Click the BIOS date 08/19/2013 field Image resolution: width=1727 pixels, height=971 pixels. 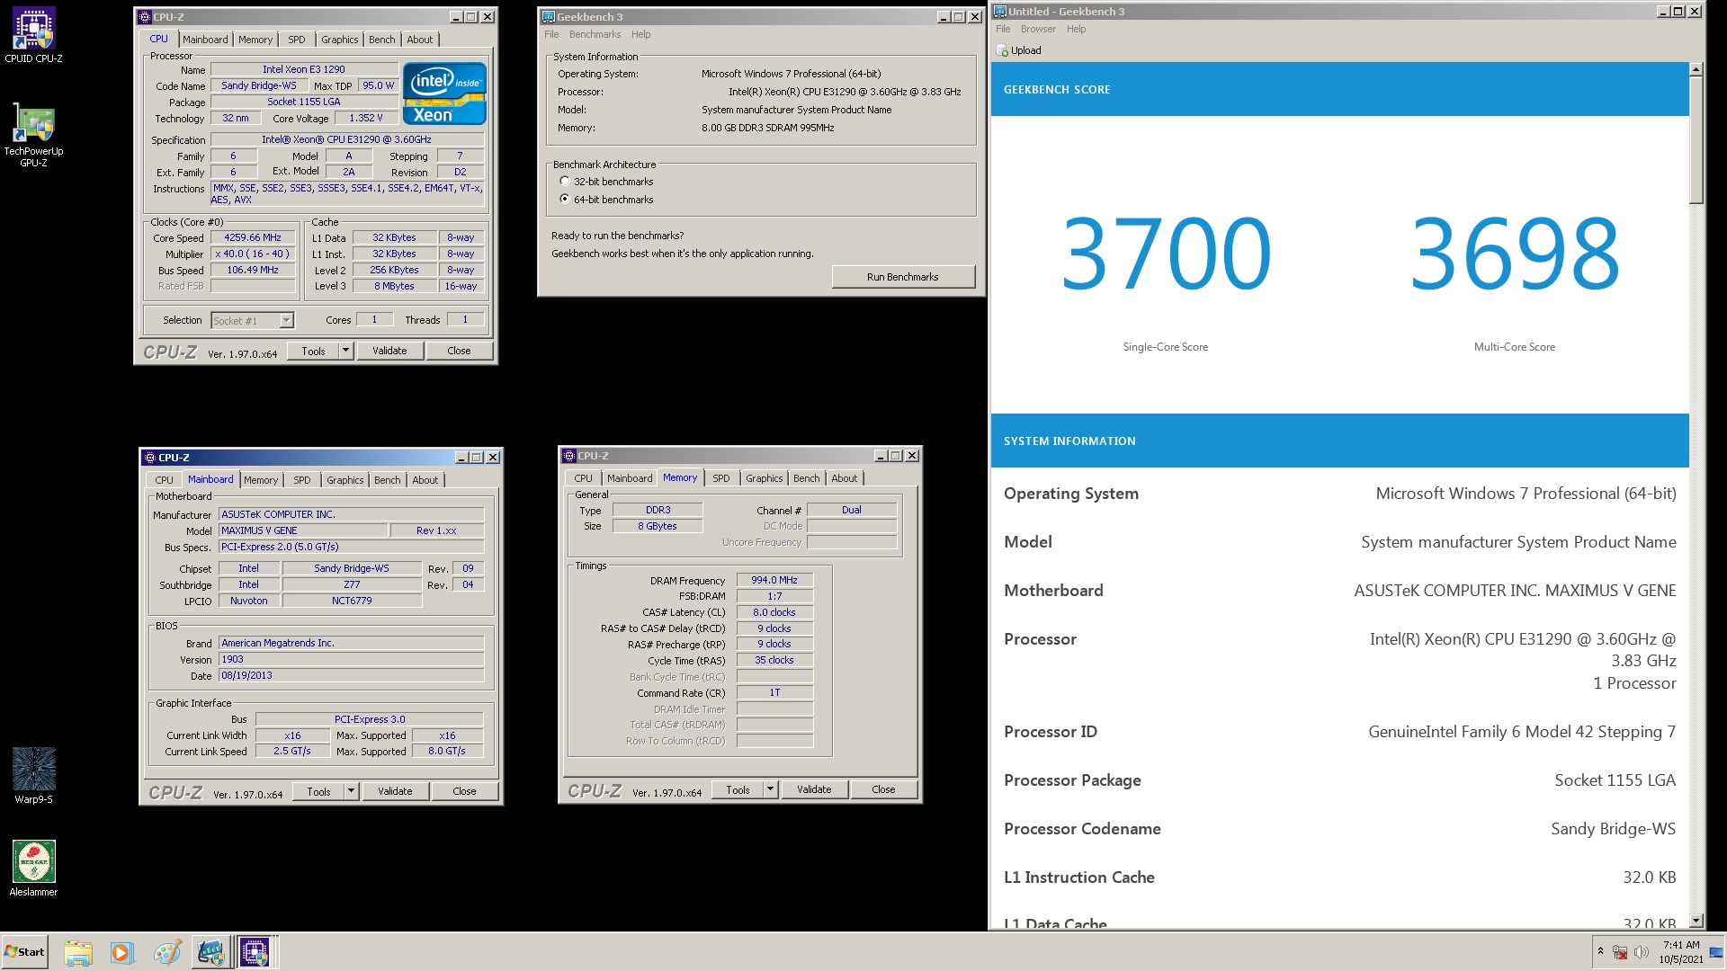click(x=351, y=675)
